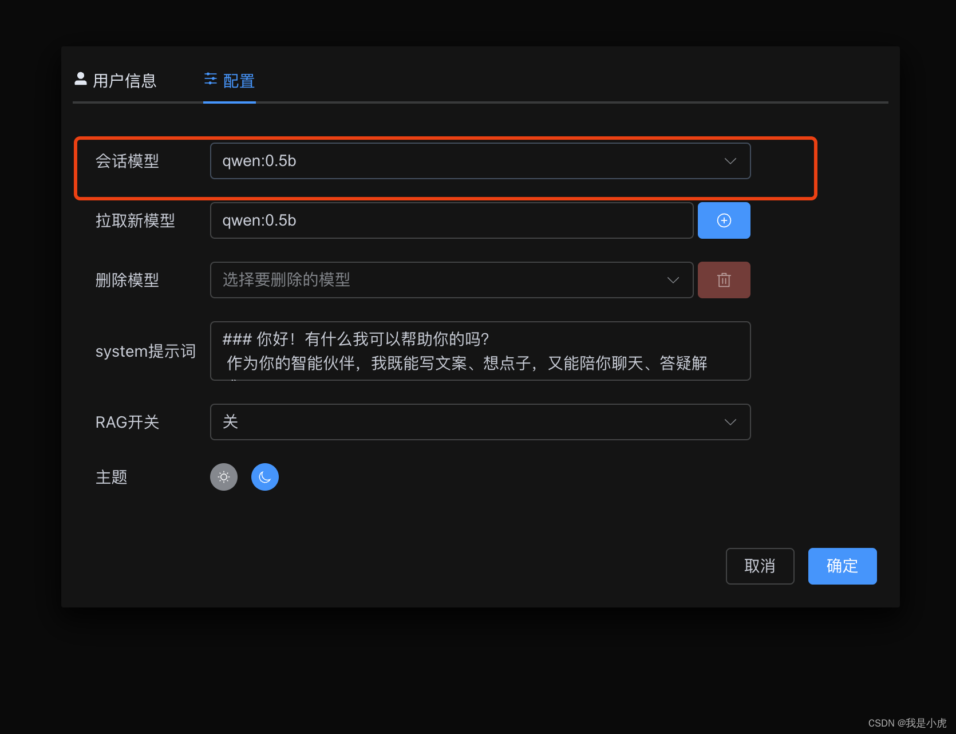Select the light theme sun icon

224,477
